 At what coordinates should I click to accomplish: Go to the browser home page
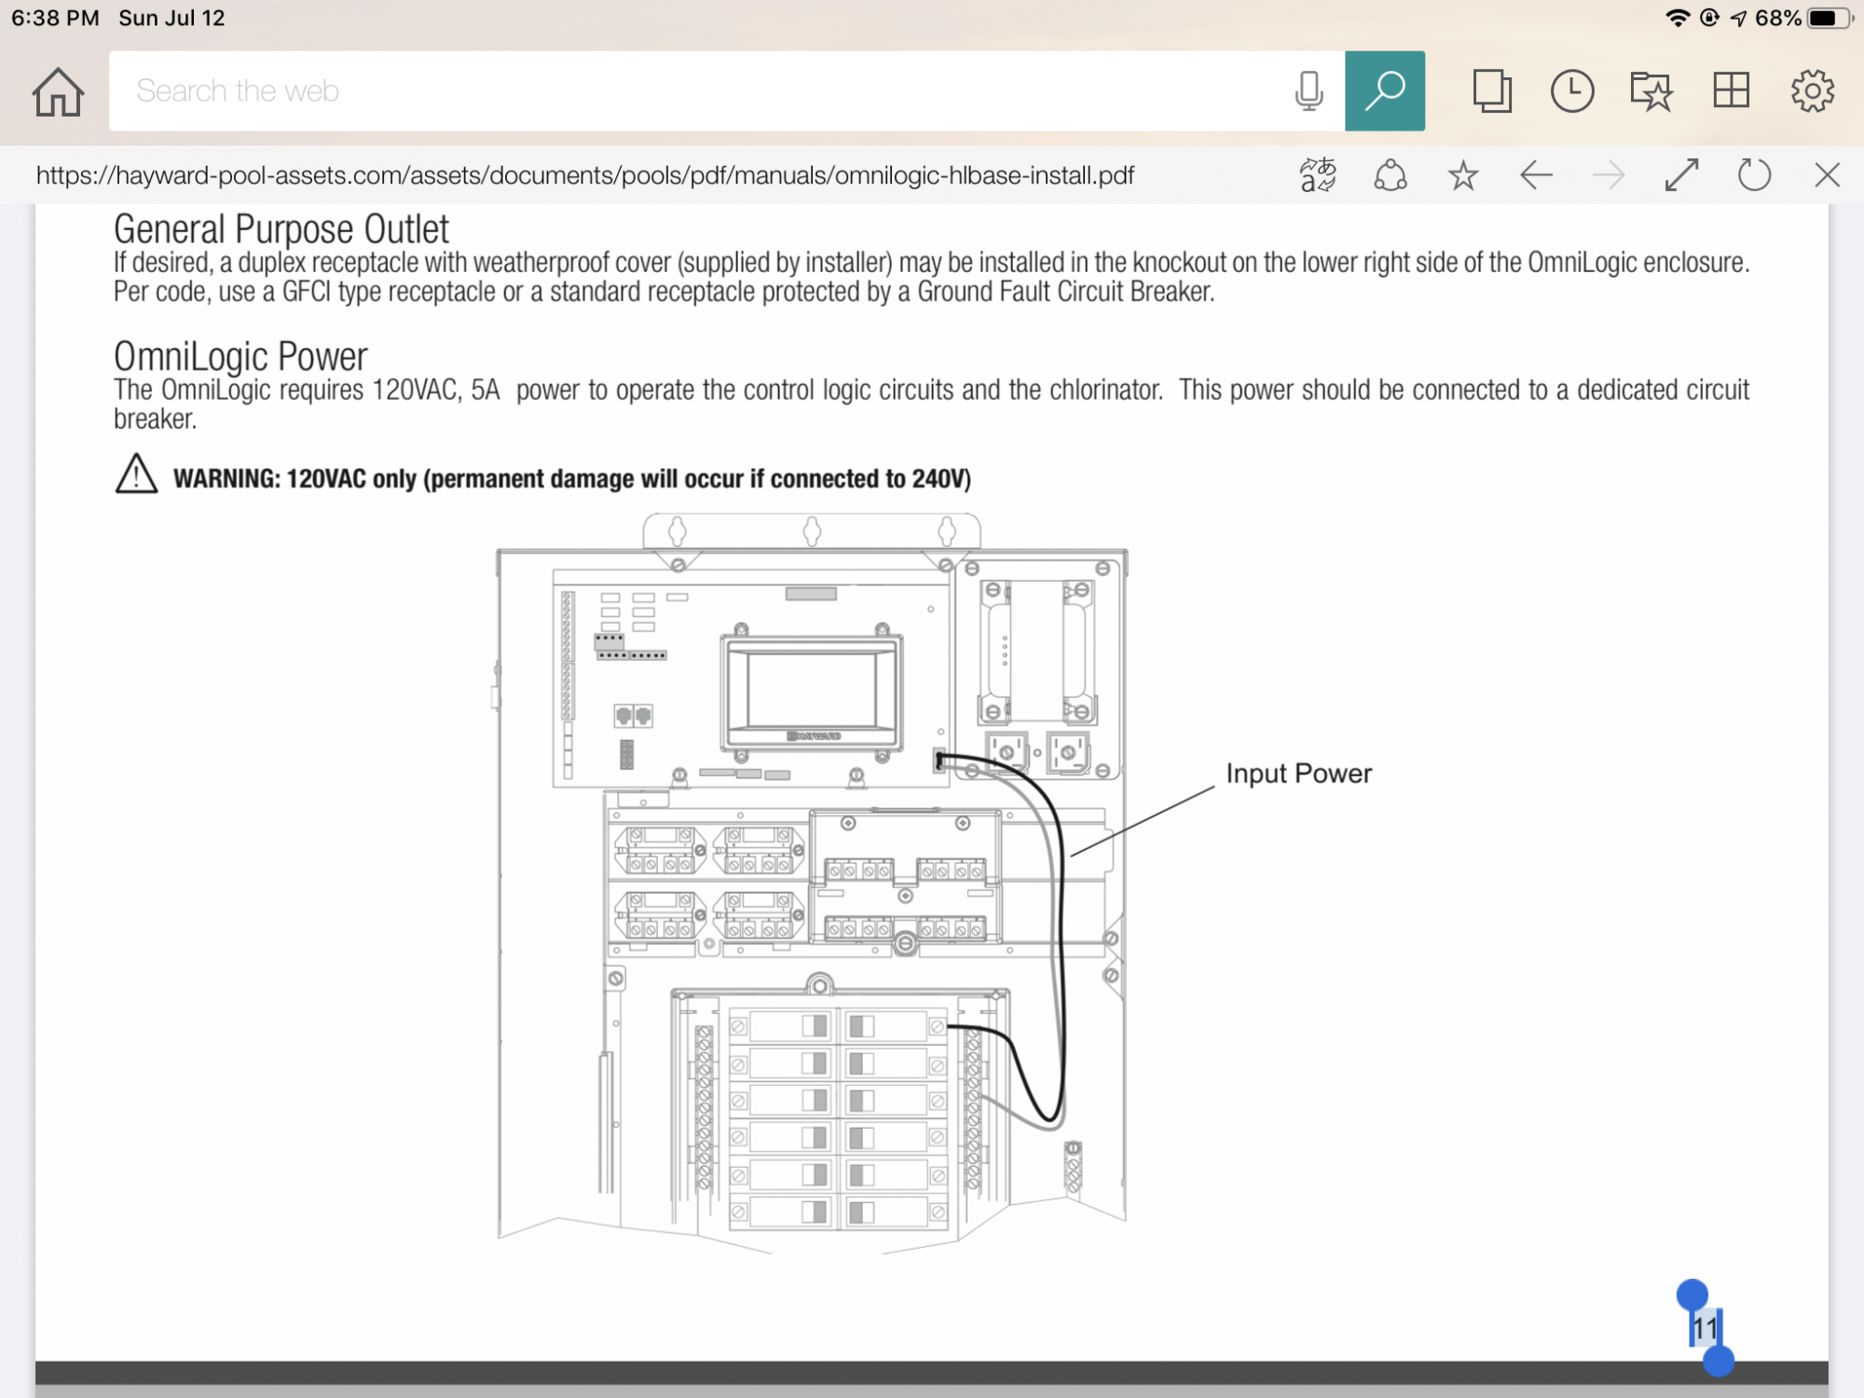[58, 91]
